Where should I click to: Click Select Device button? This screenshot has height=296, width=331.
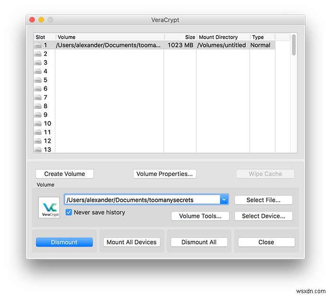point(263,216)
